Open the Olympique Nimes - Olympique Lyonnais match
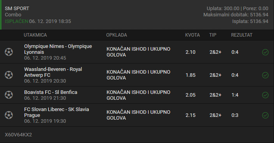Image resolution: width=274 pixels, height=143 pixels. (58, 49)
